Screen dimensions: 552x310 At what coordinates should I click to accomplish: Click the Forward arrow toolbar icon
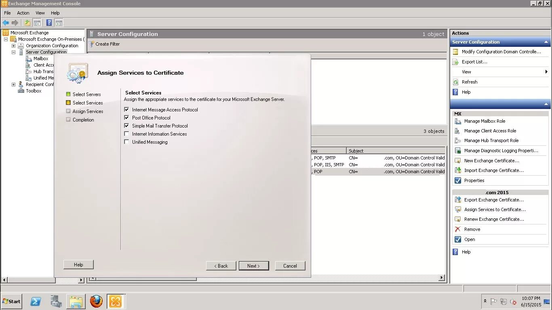click(x=15, y=23)
